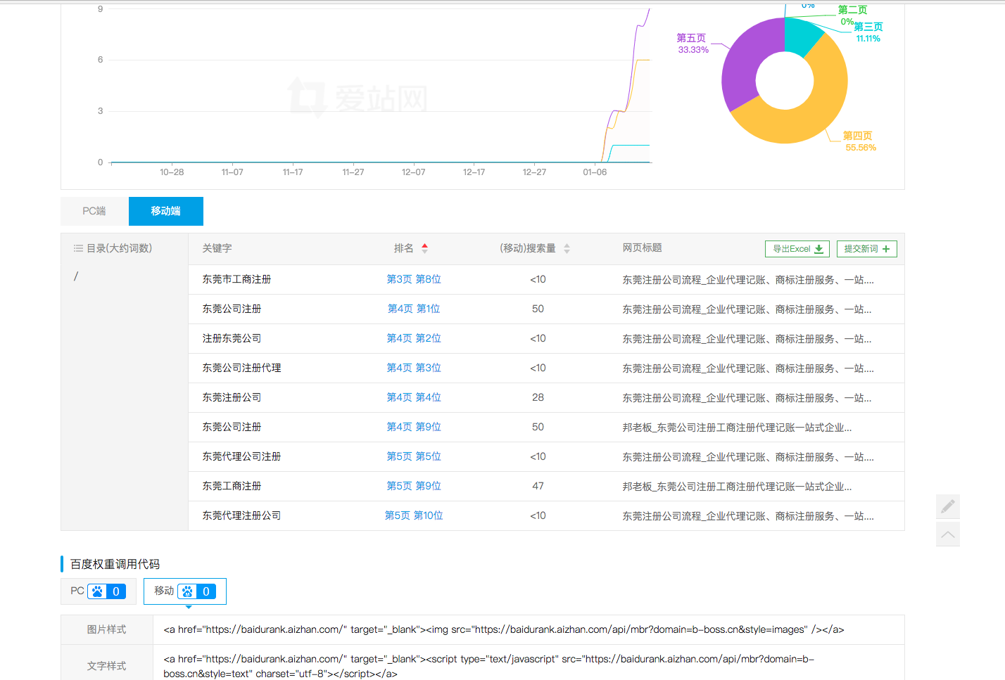
Task: Click the 文字样式 code text
Action: [489, 666]
